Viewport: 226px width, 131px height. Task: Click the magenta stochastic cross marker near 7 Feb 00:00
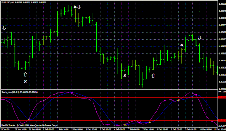139,123
